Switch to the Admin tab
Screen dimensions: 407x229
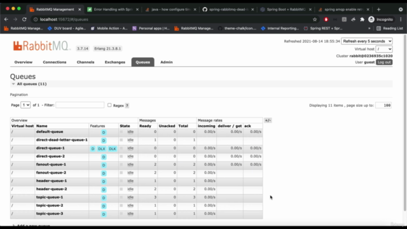coord(167,62)
